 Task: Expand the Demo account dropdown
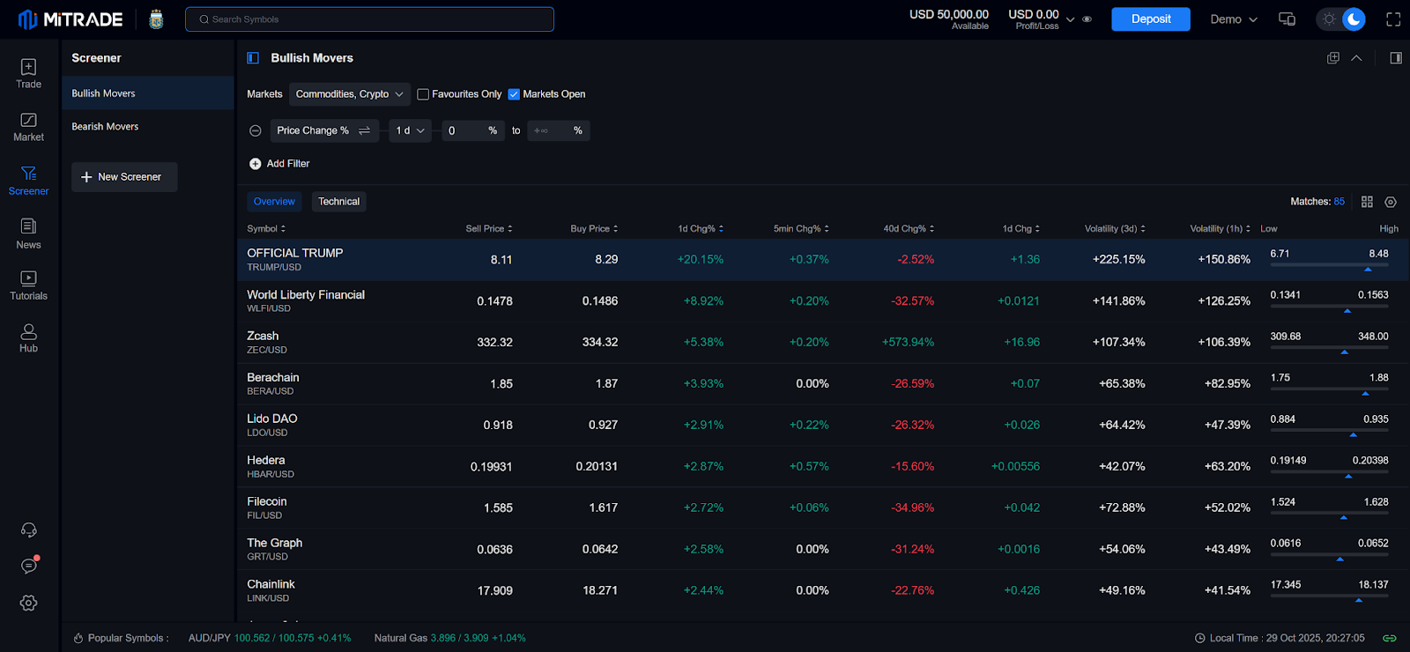[1233, 19]
